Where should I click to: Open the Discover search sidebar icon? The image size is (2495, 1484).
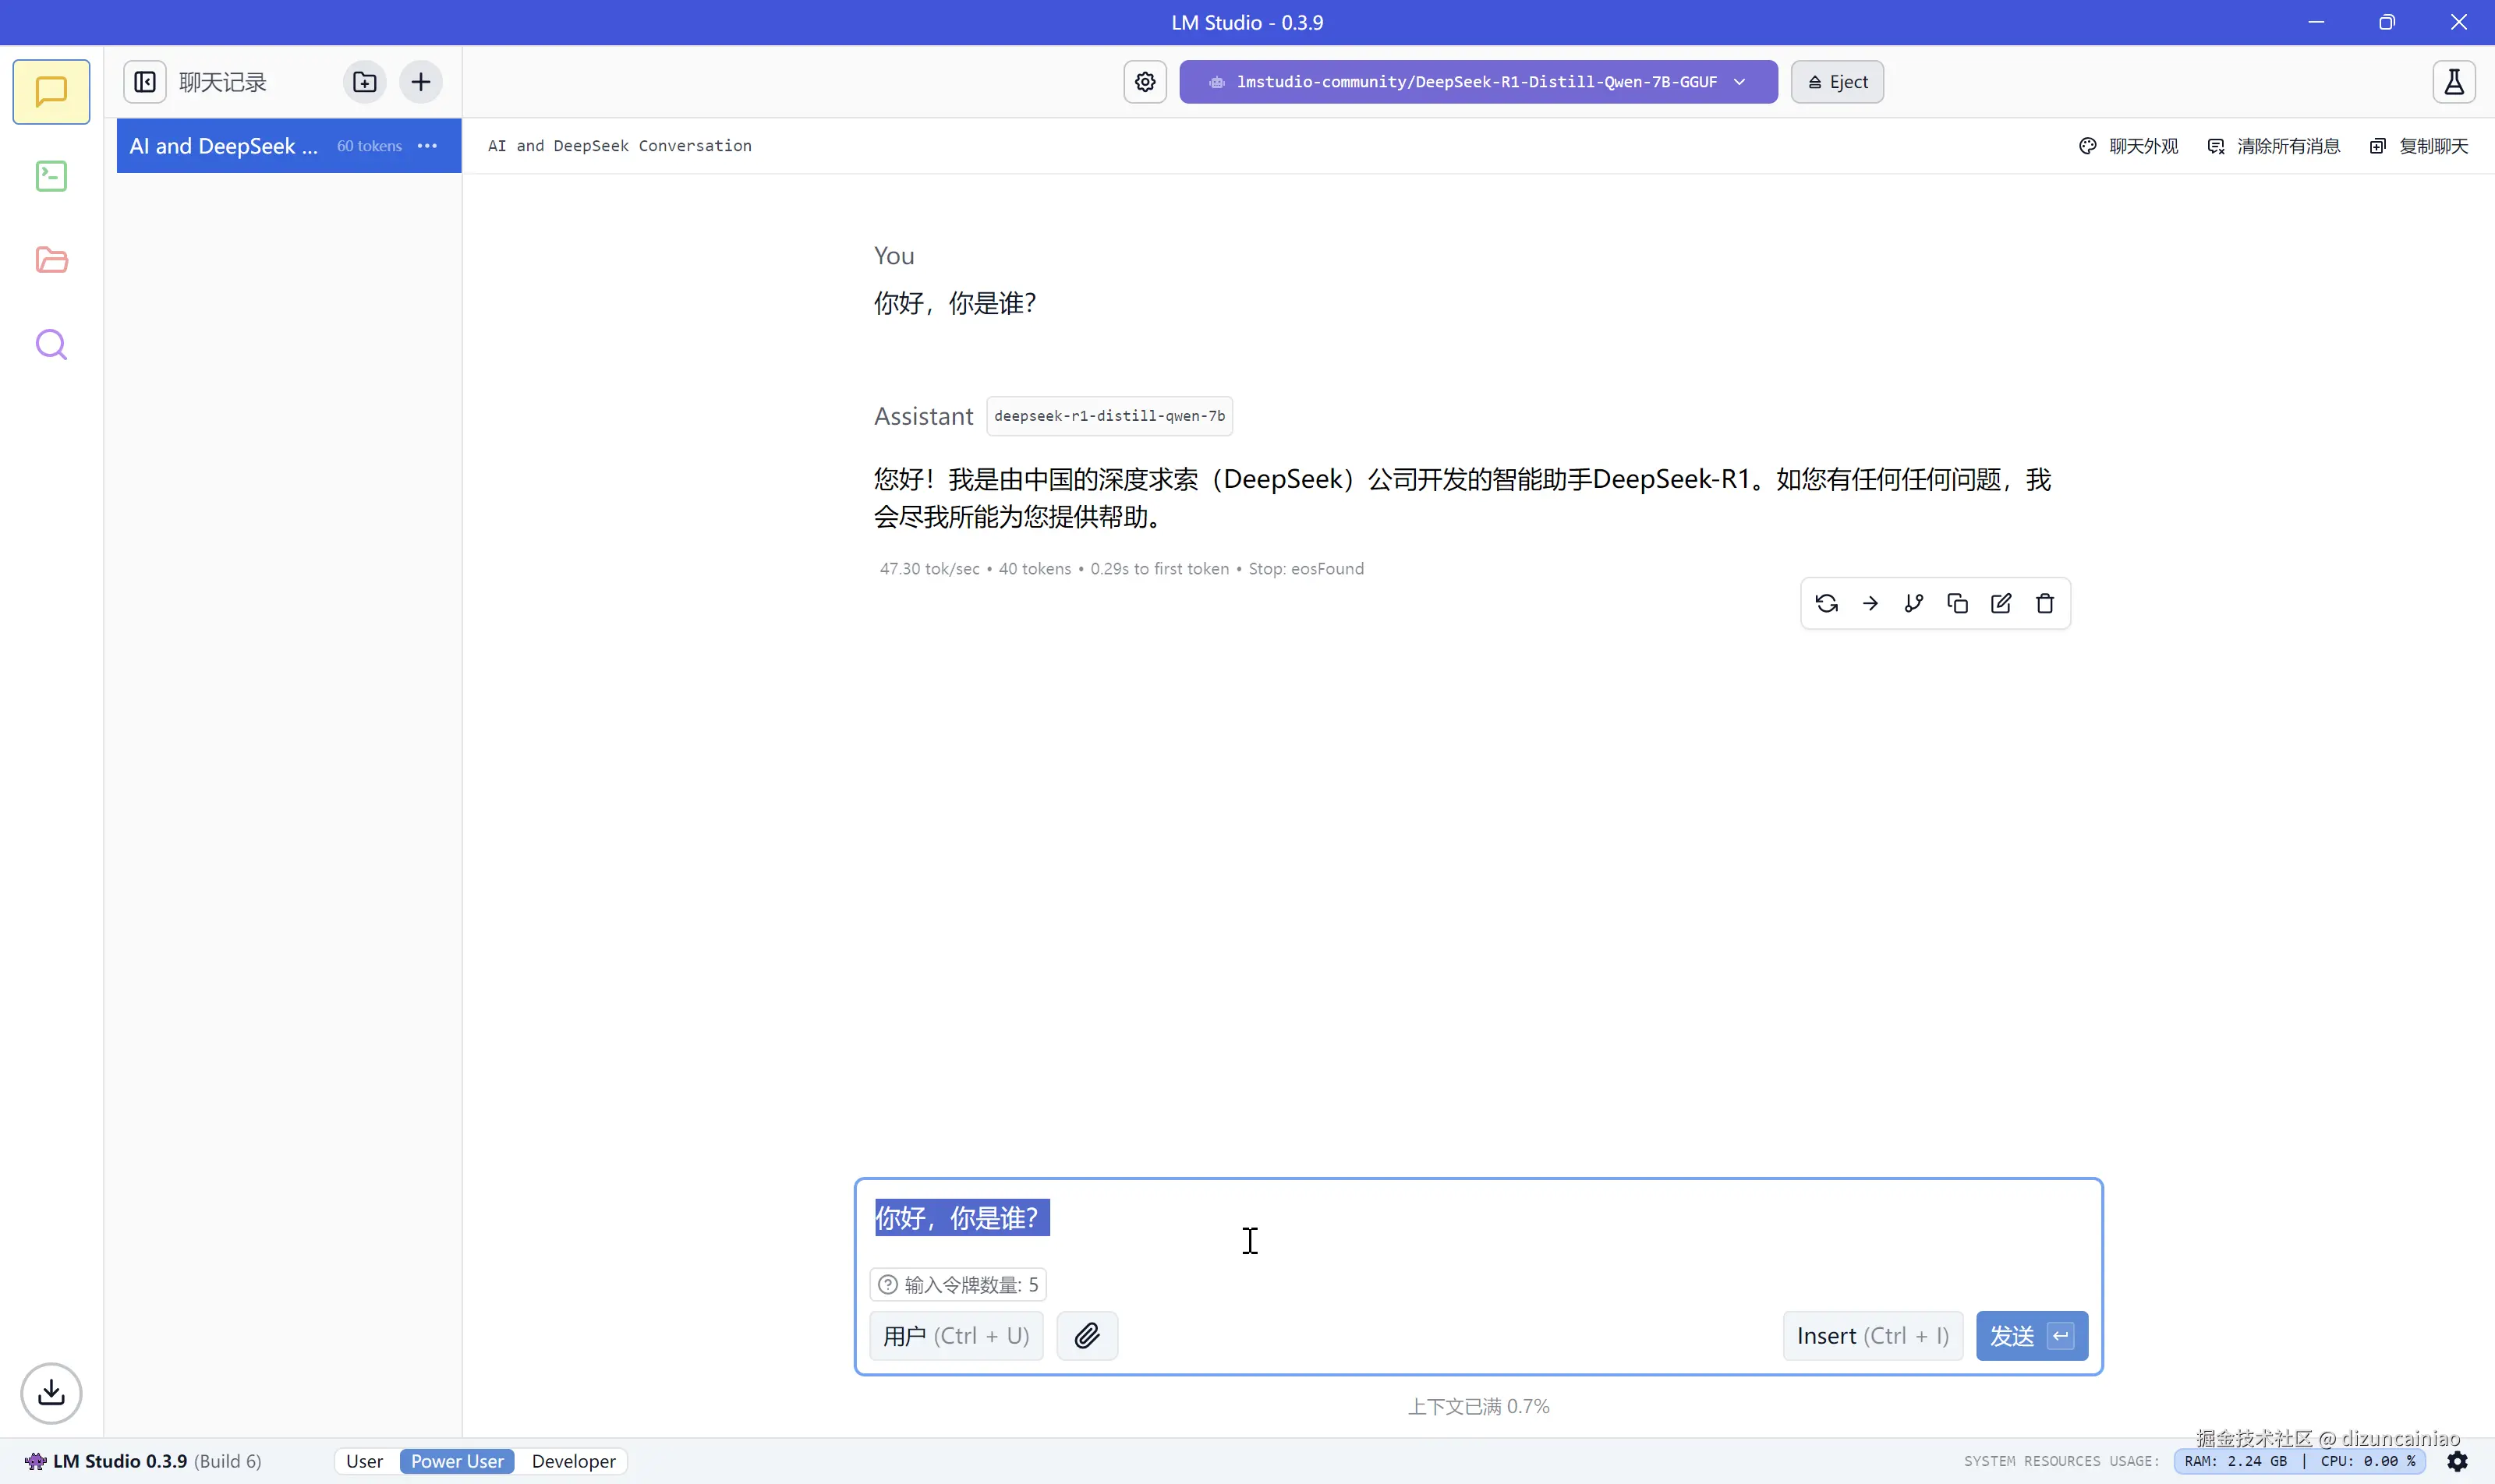[x=51, y=345]
